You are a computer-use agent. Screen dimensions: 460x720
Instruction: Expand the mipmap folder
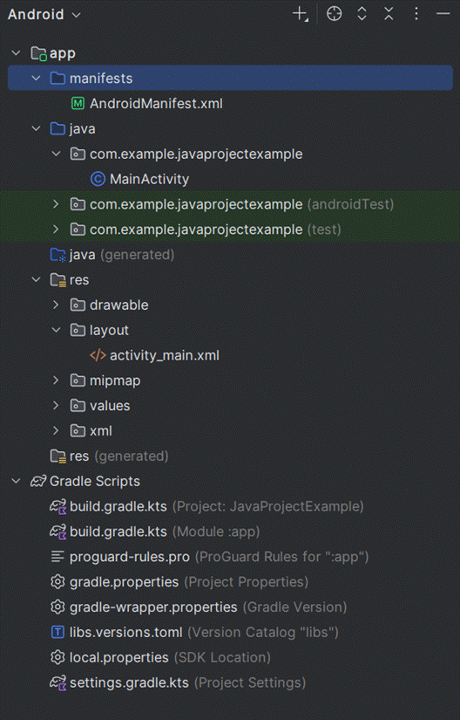click(56, 381)
